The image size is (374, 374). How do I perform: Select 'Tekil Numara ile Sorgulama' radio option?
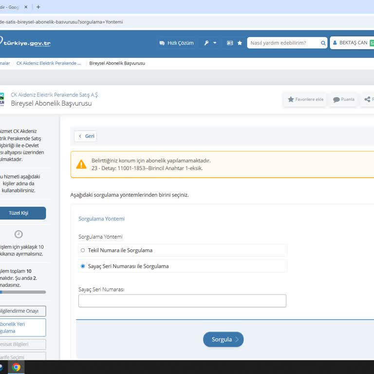[x=183, y=250]
